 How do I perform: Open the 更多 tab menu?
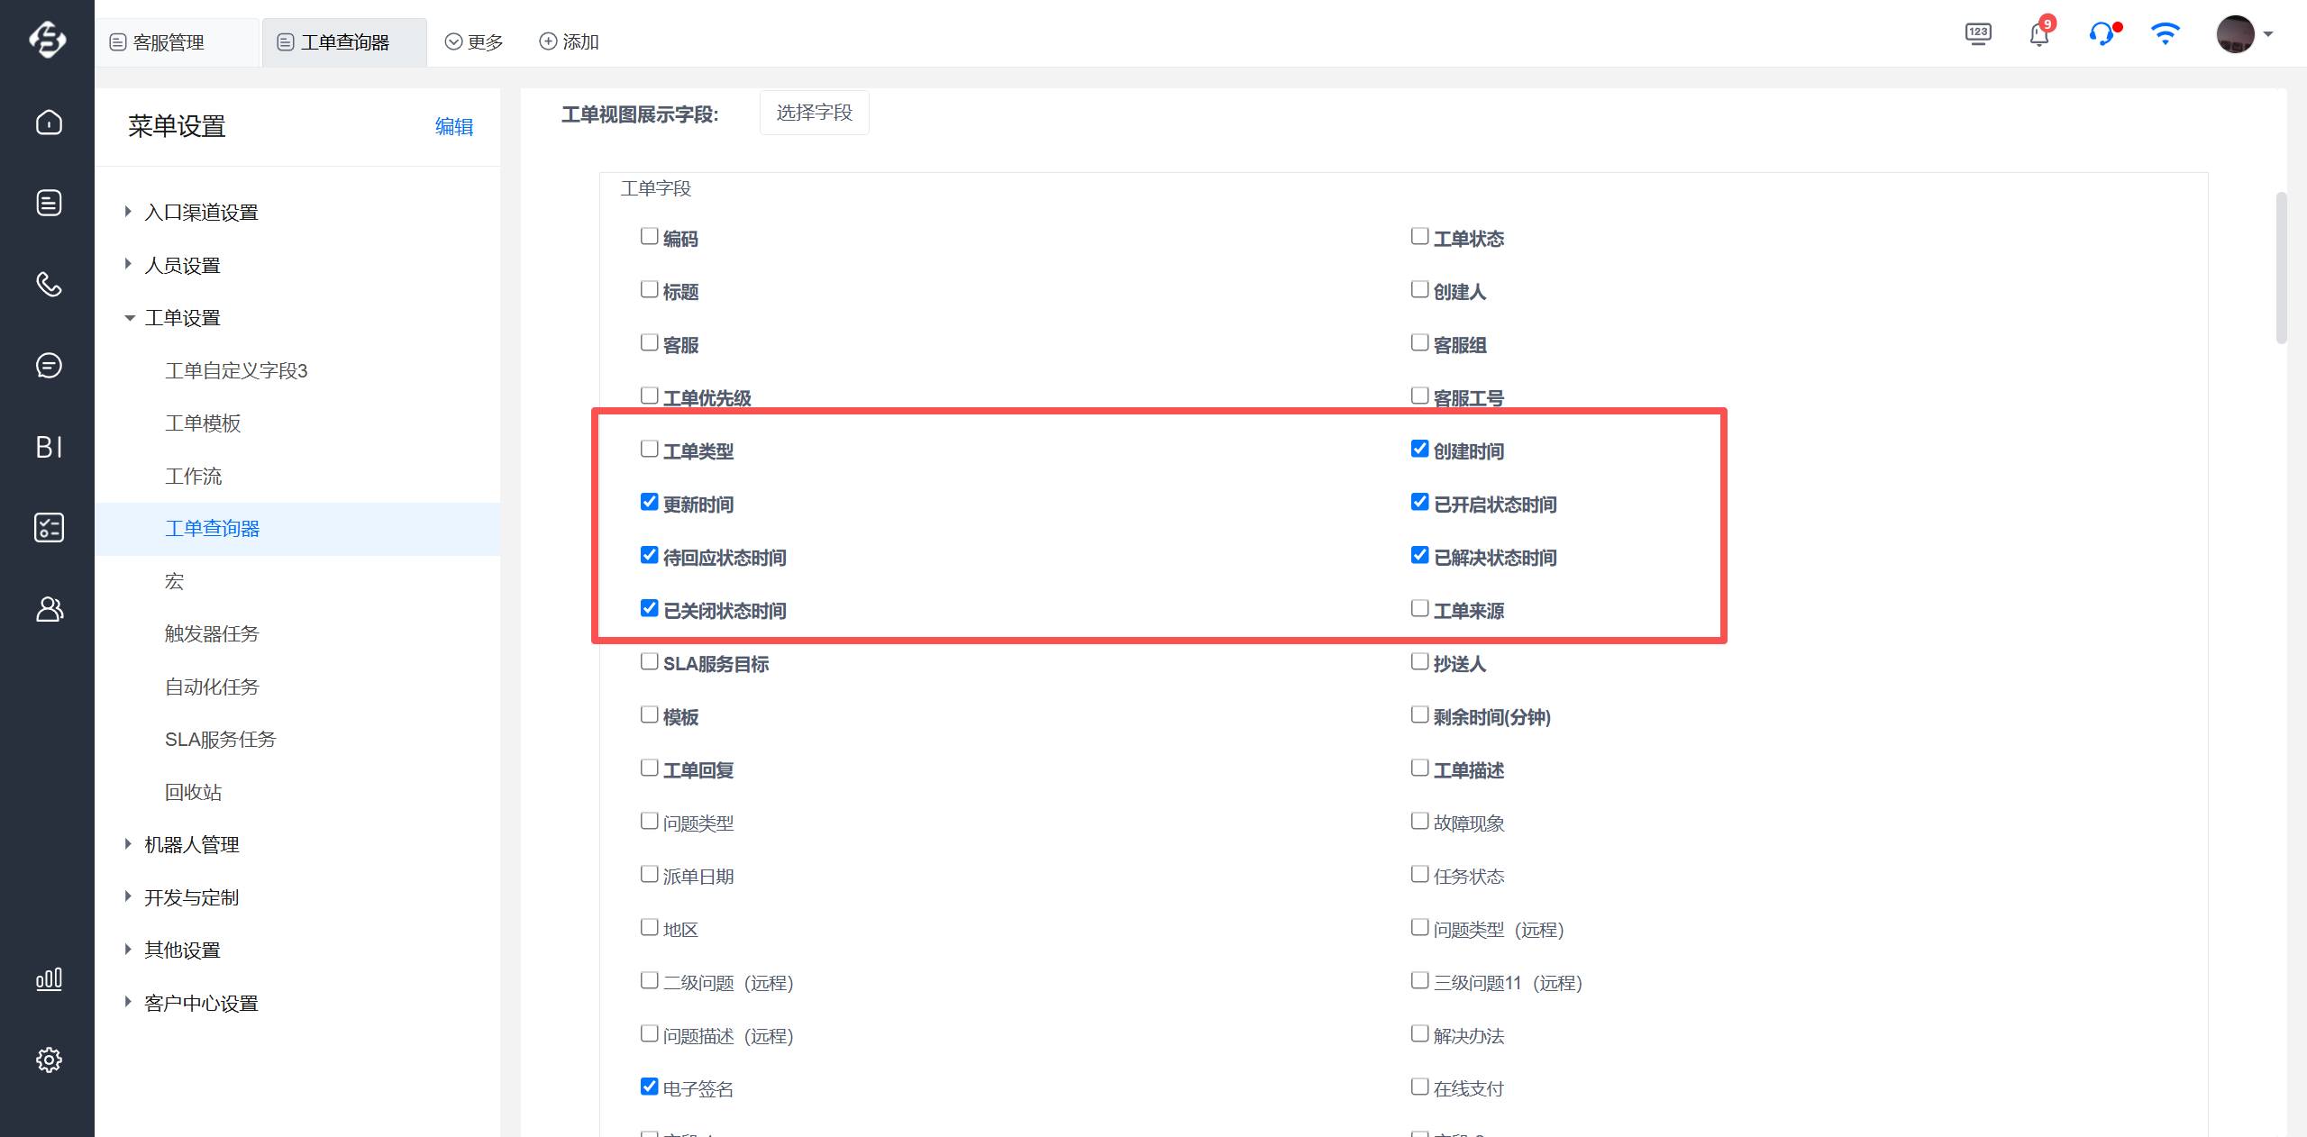474,42
